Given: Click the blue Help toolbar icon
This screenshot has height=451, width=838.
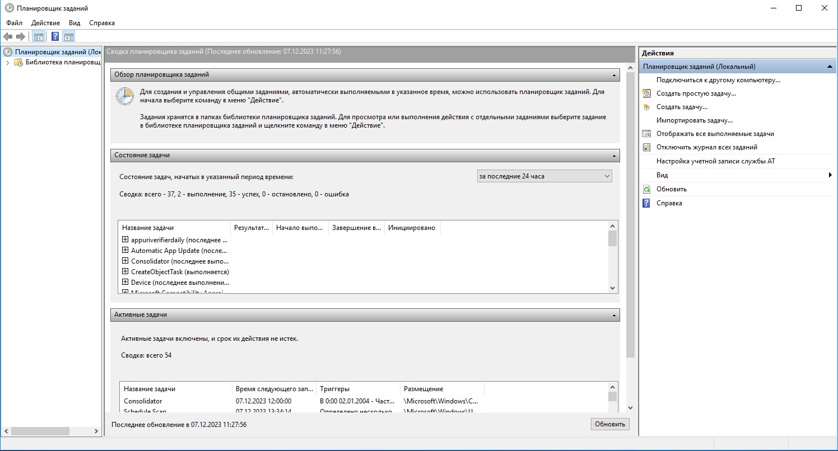Looking at the screenshot, I should pos(55,37).
